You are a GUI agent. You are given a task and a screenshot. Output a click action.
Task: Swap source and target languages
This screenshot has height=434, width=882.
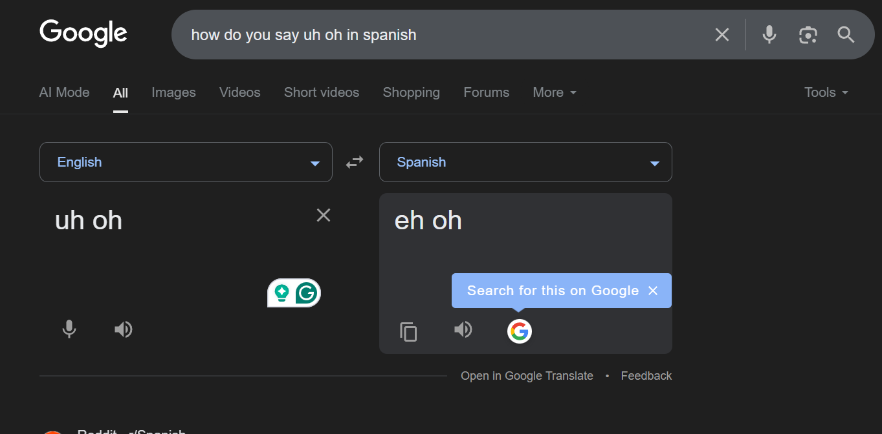355,163
